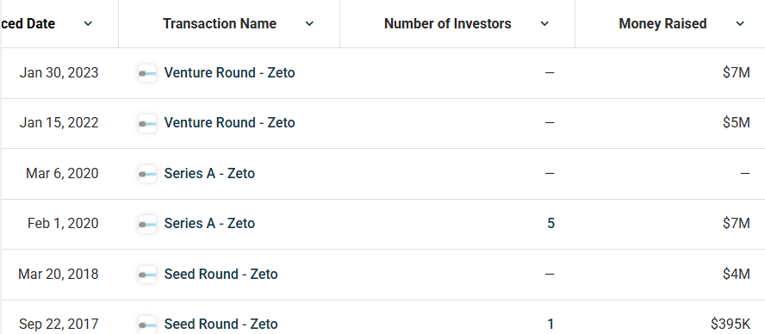Screen dimensions: 765x334
Task: Open the Zeto logo in the Feb 1, 2020 row
Action: click(x=147, y=224)
